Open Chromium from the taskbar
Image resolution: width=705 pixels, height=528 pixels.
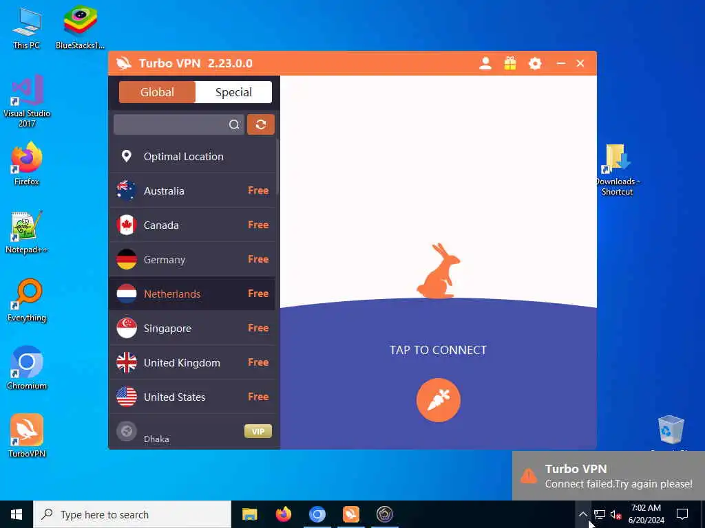[x=317, y=514]
